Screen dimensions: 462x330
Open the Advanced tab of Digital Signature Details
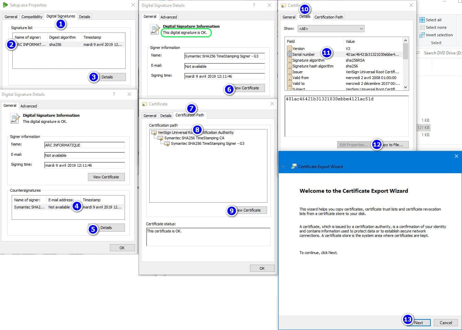point(169,17)
